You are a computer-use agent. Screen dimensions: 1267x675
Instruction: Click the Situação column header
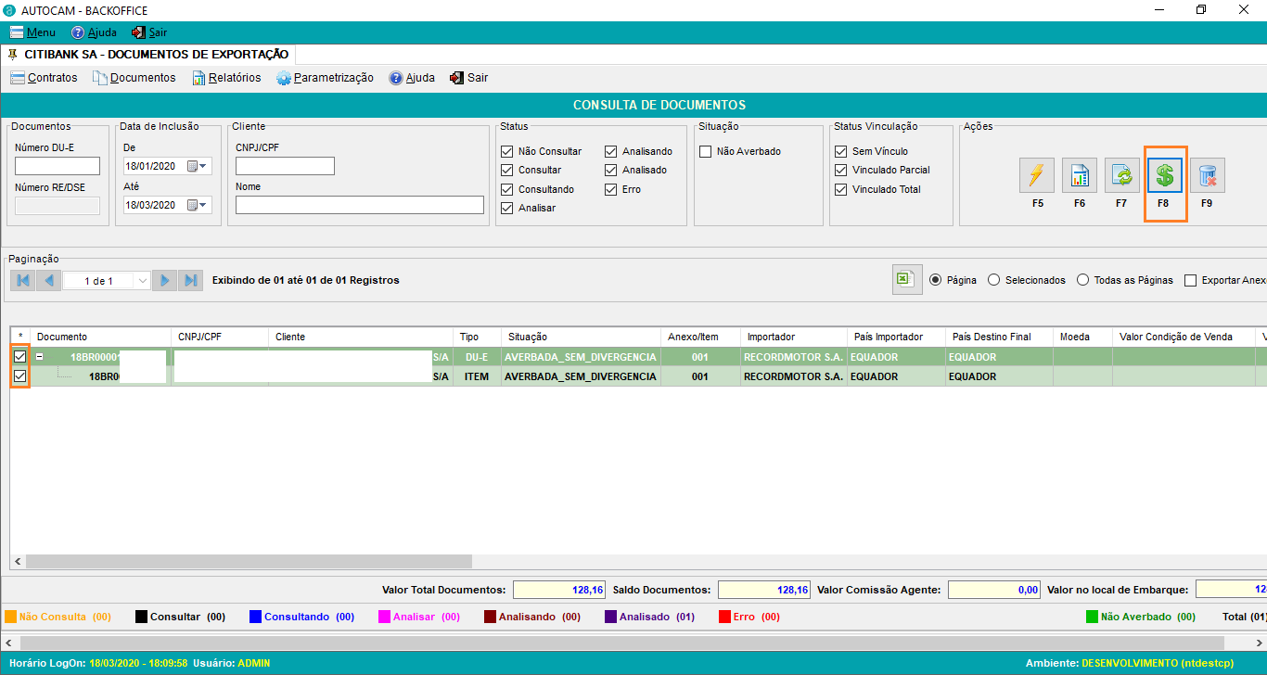point(528,337)
